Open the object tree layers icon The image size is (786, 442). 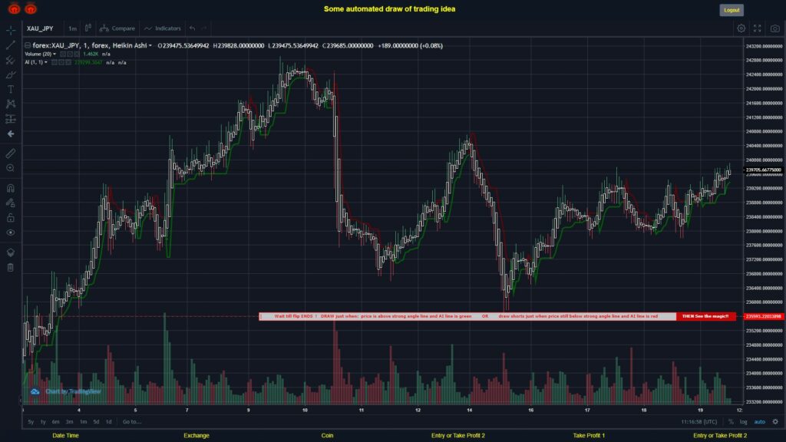coord(11,252)
